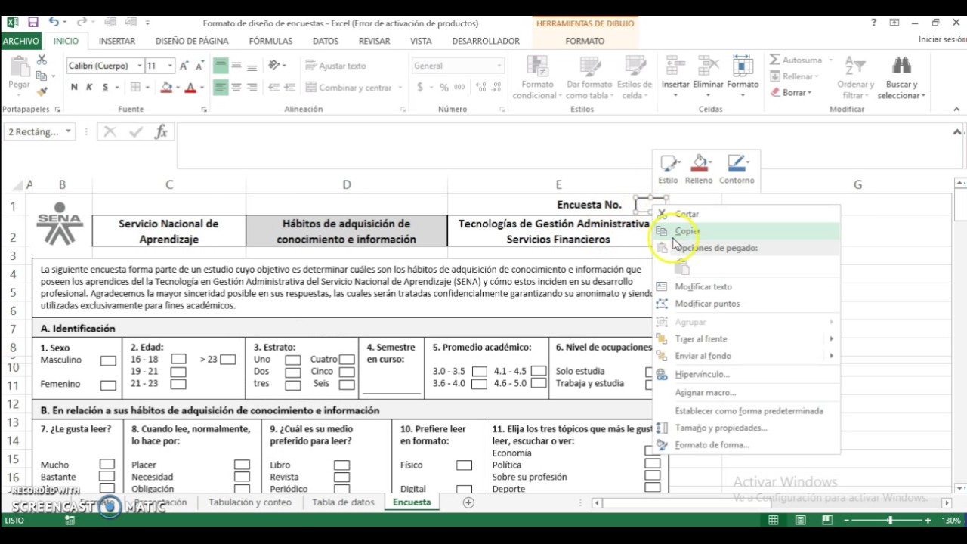Toggle align left button
The height and width of the screenshot is (544, 967).
221,88
